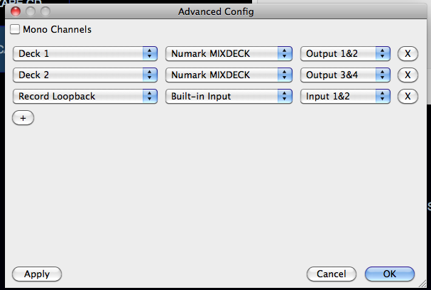Delete the Record Loopback row with X
Image resolution: width=431 pixels, height=290 pixels.
pos(408,96)
